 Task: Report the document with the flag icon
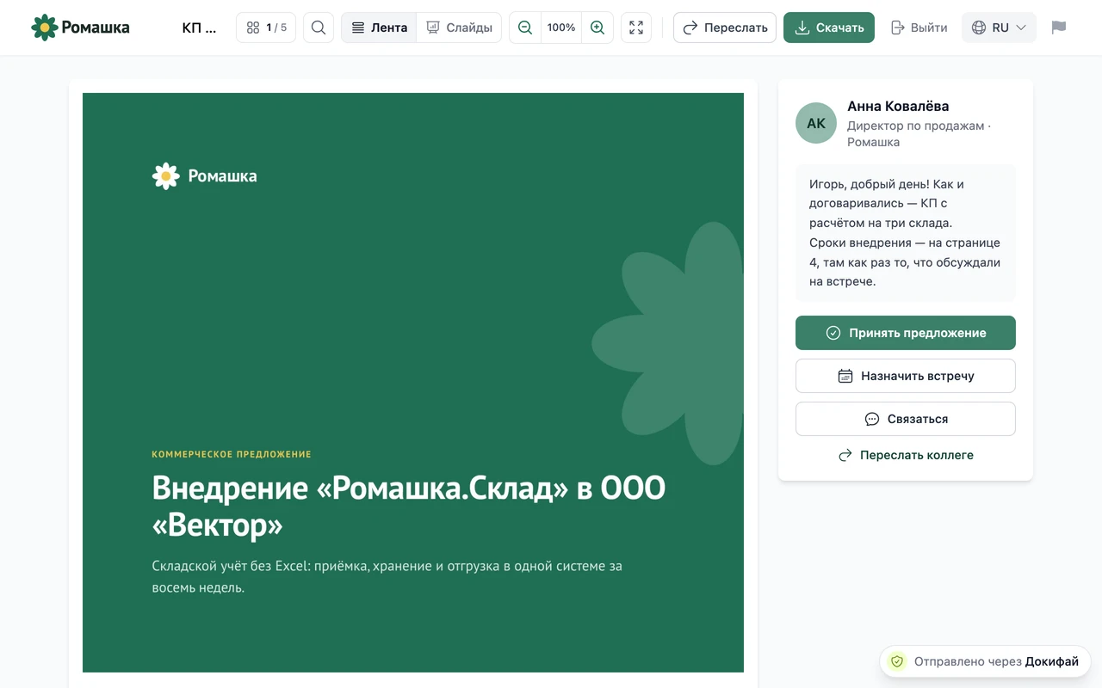click(1059, 28)
